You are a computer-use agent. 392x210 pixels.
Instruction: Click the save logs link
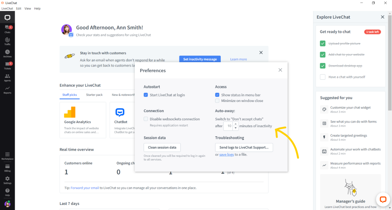[x=227, y=155]
